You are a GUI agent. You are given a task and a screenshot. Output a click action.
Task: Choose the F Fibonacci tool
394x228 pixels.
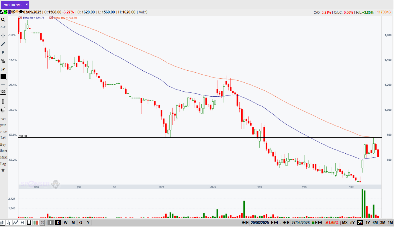[x=3, y=53]
